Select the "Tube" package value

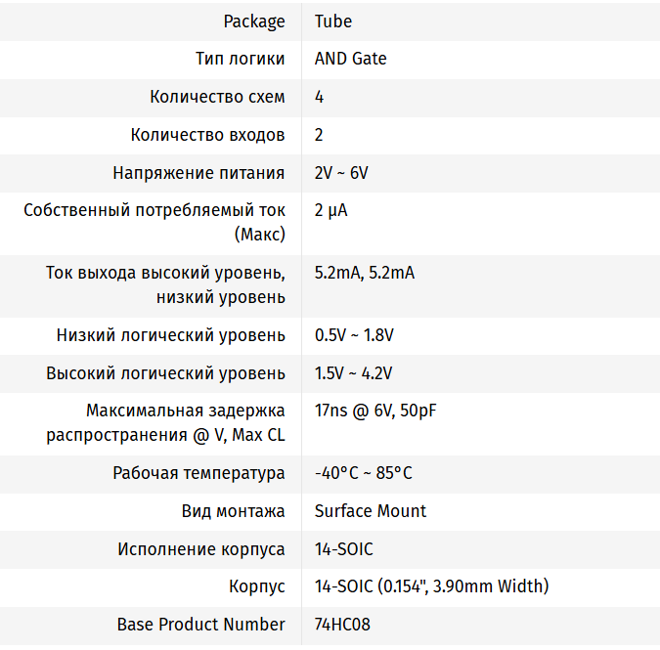click(x=333, y=21)
